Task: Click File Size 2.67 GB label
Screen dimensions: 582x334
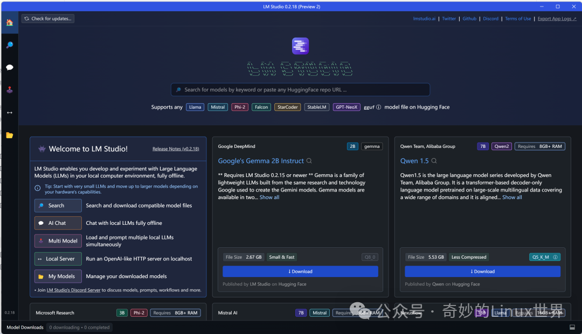Action: tap(244, 257)
